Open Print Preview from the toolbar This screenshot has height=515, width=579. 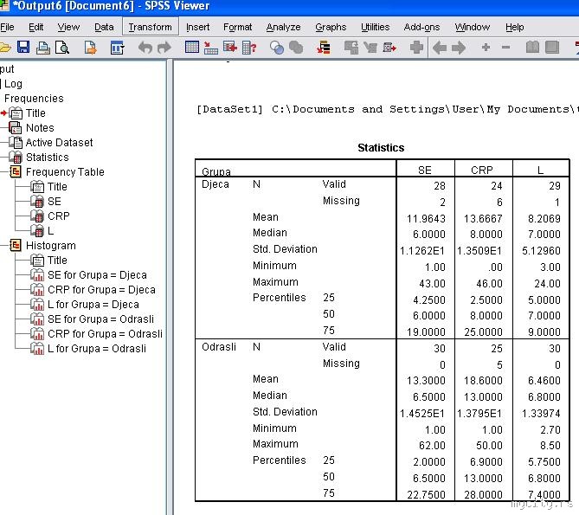click(62, 48)
